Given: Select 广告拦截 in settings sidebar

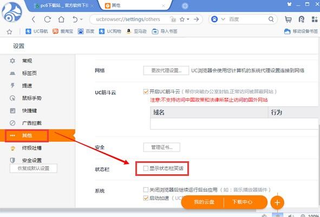Looking at the screenshot, I should [31, 123].
